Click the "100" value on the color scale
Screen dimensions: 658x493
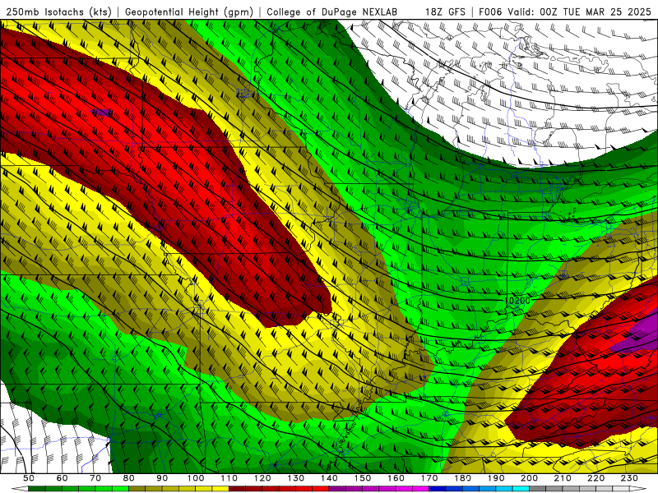coord(196,478)
